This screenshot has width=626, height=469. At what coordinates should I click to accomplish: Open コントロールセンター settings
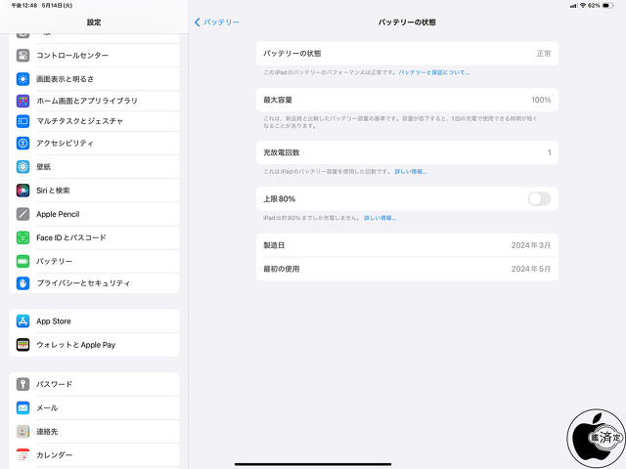[x=94, y=55]
